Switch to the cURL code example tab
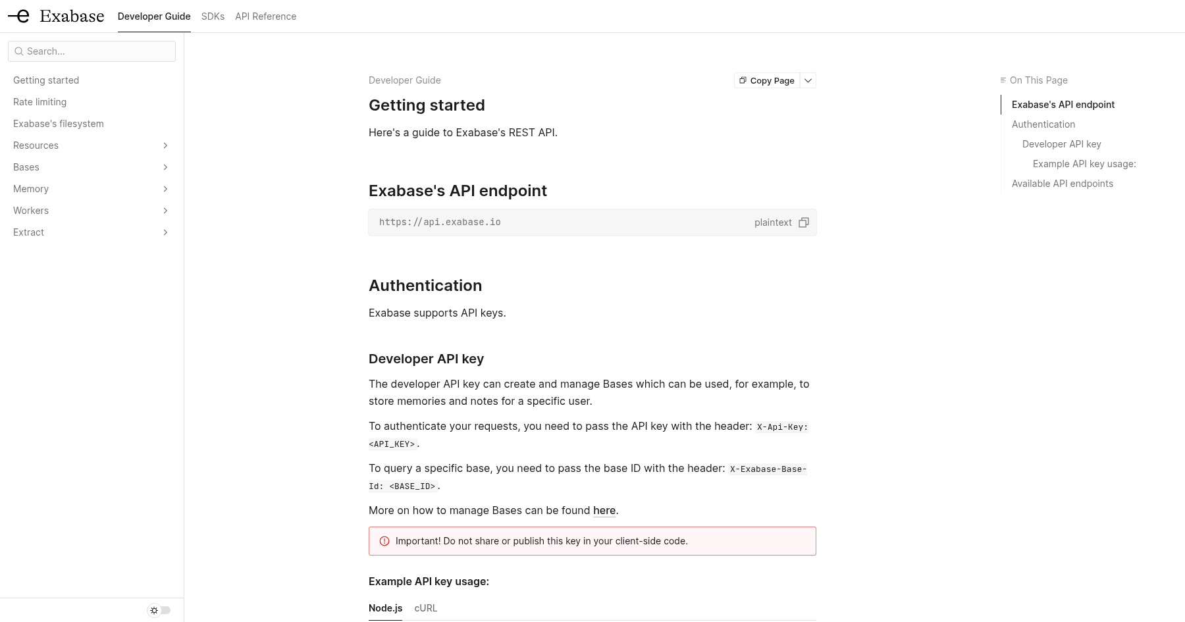The width and height of the screenshot is (1185, 622). click(425, 608)
